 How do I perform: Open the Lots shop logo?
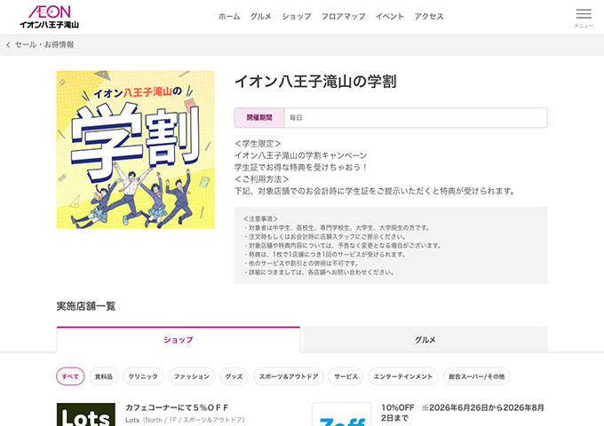tap(86, 414)
